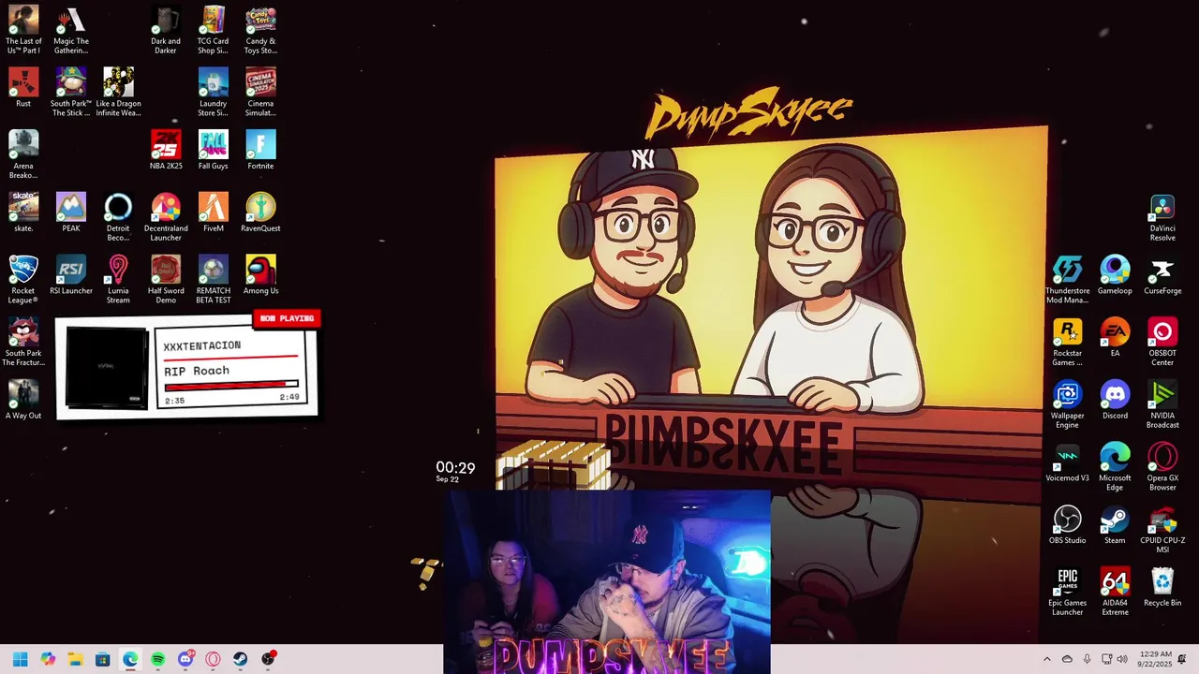Launch Decentraland Launcher icon

click(x=166, y=217)
